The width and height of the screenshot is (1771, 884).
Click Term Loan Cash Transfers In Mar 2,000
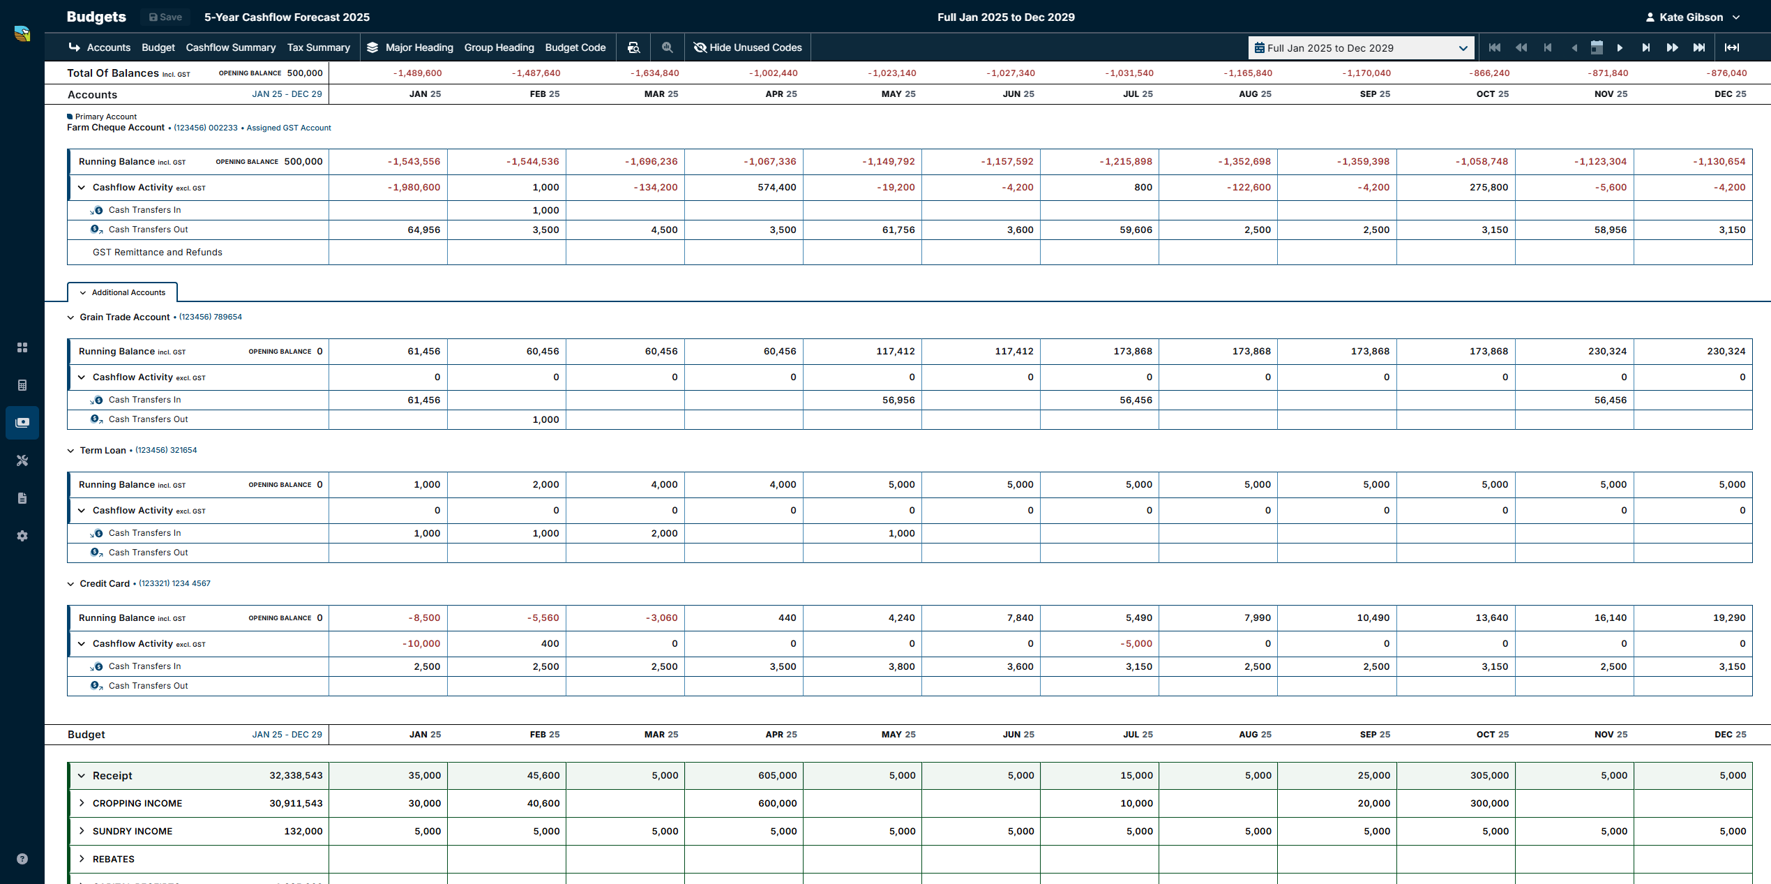point(665,533)
